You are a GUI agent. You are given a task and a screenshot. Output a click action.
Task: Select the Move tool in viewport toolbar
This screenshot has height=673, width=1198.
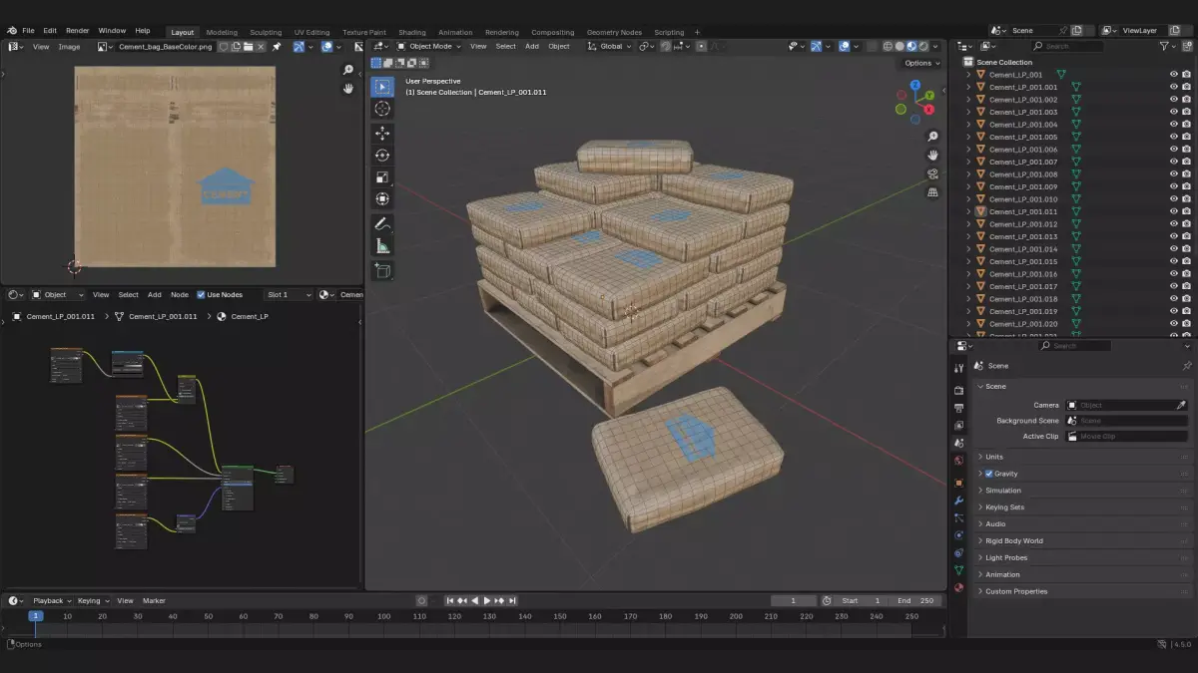pos(382,133)
